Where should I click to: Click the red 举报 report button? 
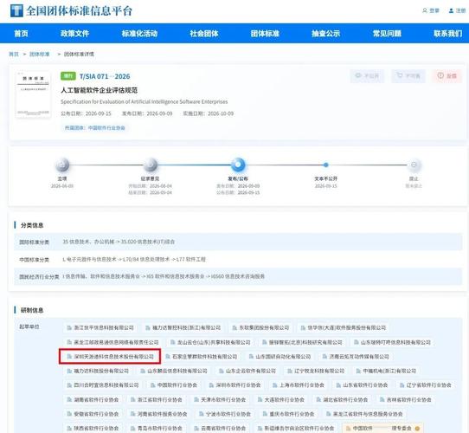[447, 75]
